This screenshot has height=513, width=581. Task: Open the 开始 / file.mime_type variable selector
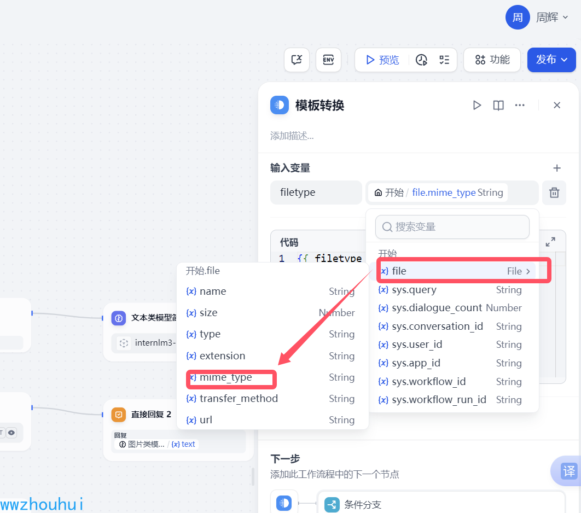tap(452, 192)
